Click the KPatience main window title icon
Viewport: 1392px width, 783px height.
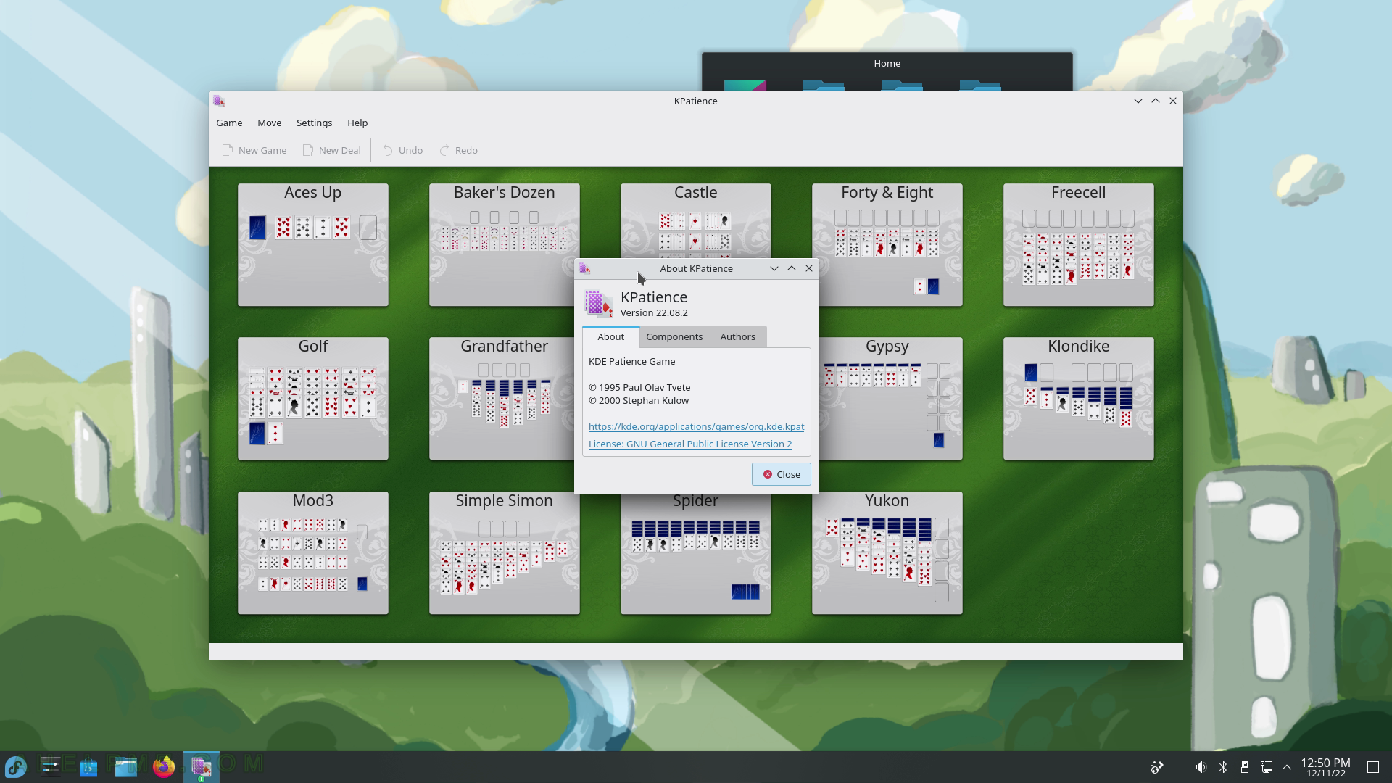pos(219,101)
